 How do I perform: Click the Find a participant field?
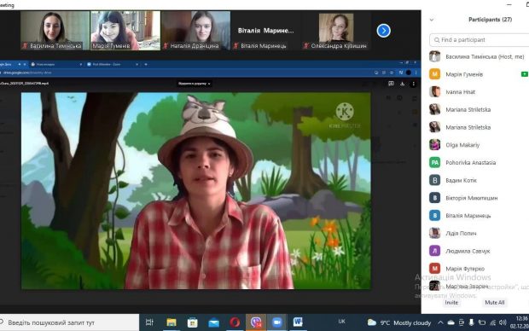pyautogui.click(x=479, y=40)
